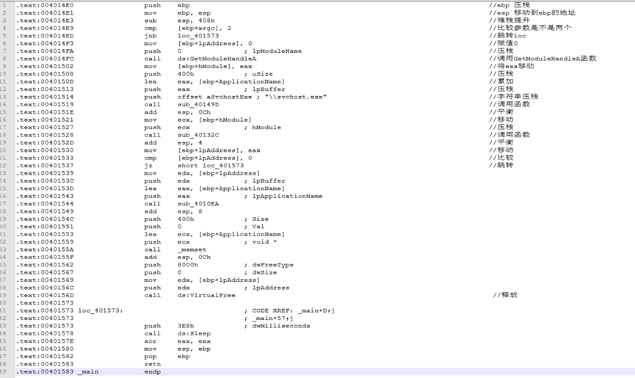Screen dimensions: 635x378
Task: Click the 'xor eax, eax' instruction
Action: pyautogui.click(x=178, y=341)
